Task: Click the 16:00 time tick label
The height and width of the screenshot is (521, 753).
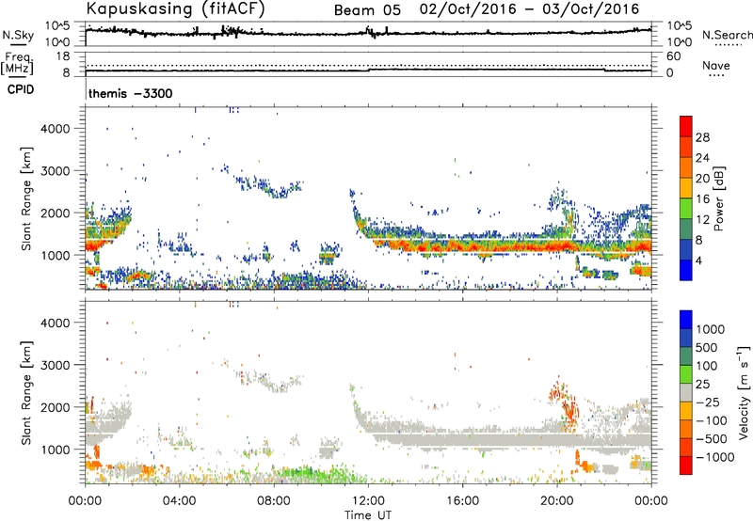Action: coord(462,501)
